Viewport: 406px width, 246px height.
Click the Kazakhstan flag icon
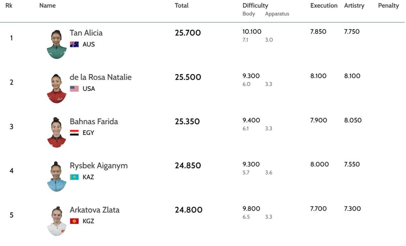[x=74, y=177]
